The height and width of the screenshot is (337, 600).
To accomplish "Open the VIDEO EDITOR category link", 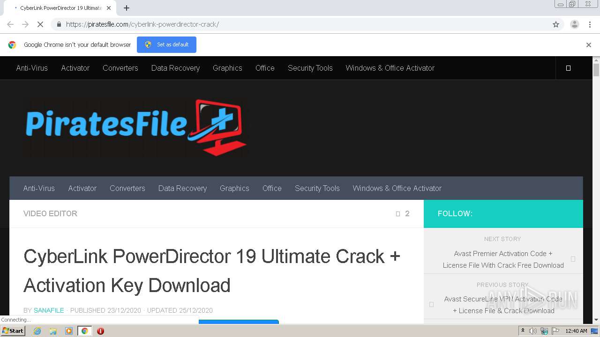I will coord(50,213).
